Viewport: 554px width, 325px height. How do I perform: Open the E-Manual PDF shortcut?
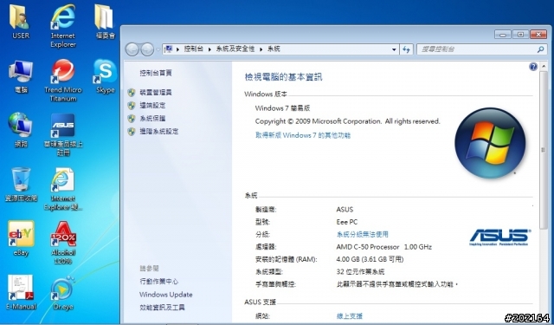21,292
